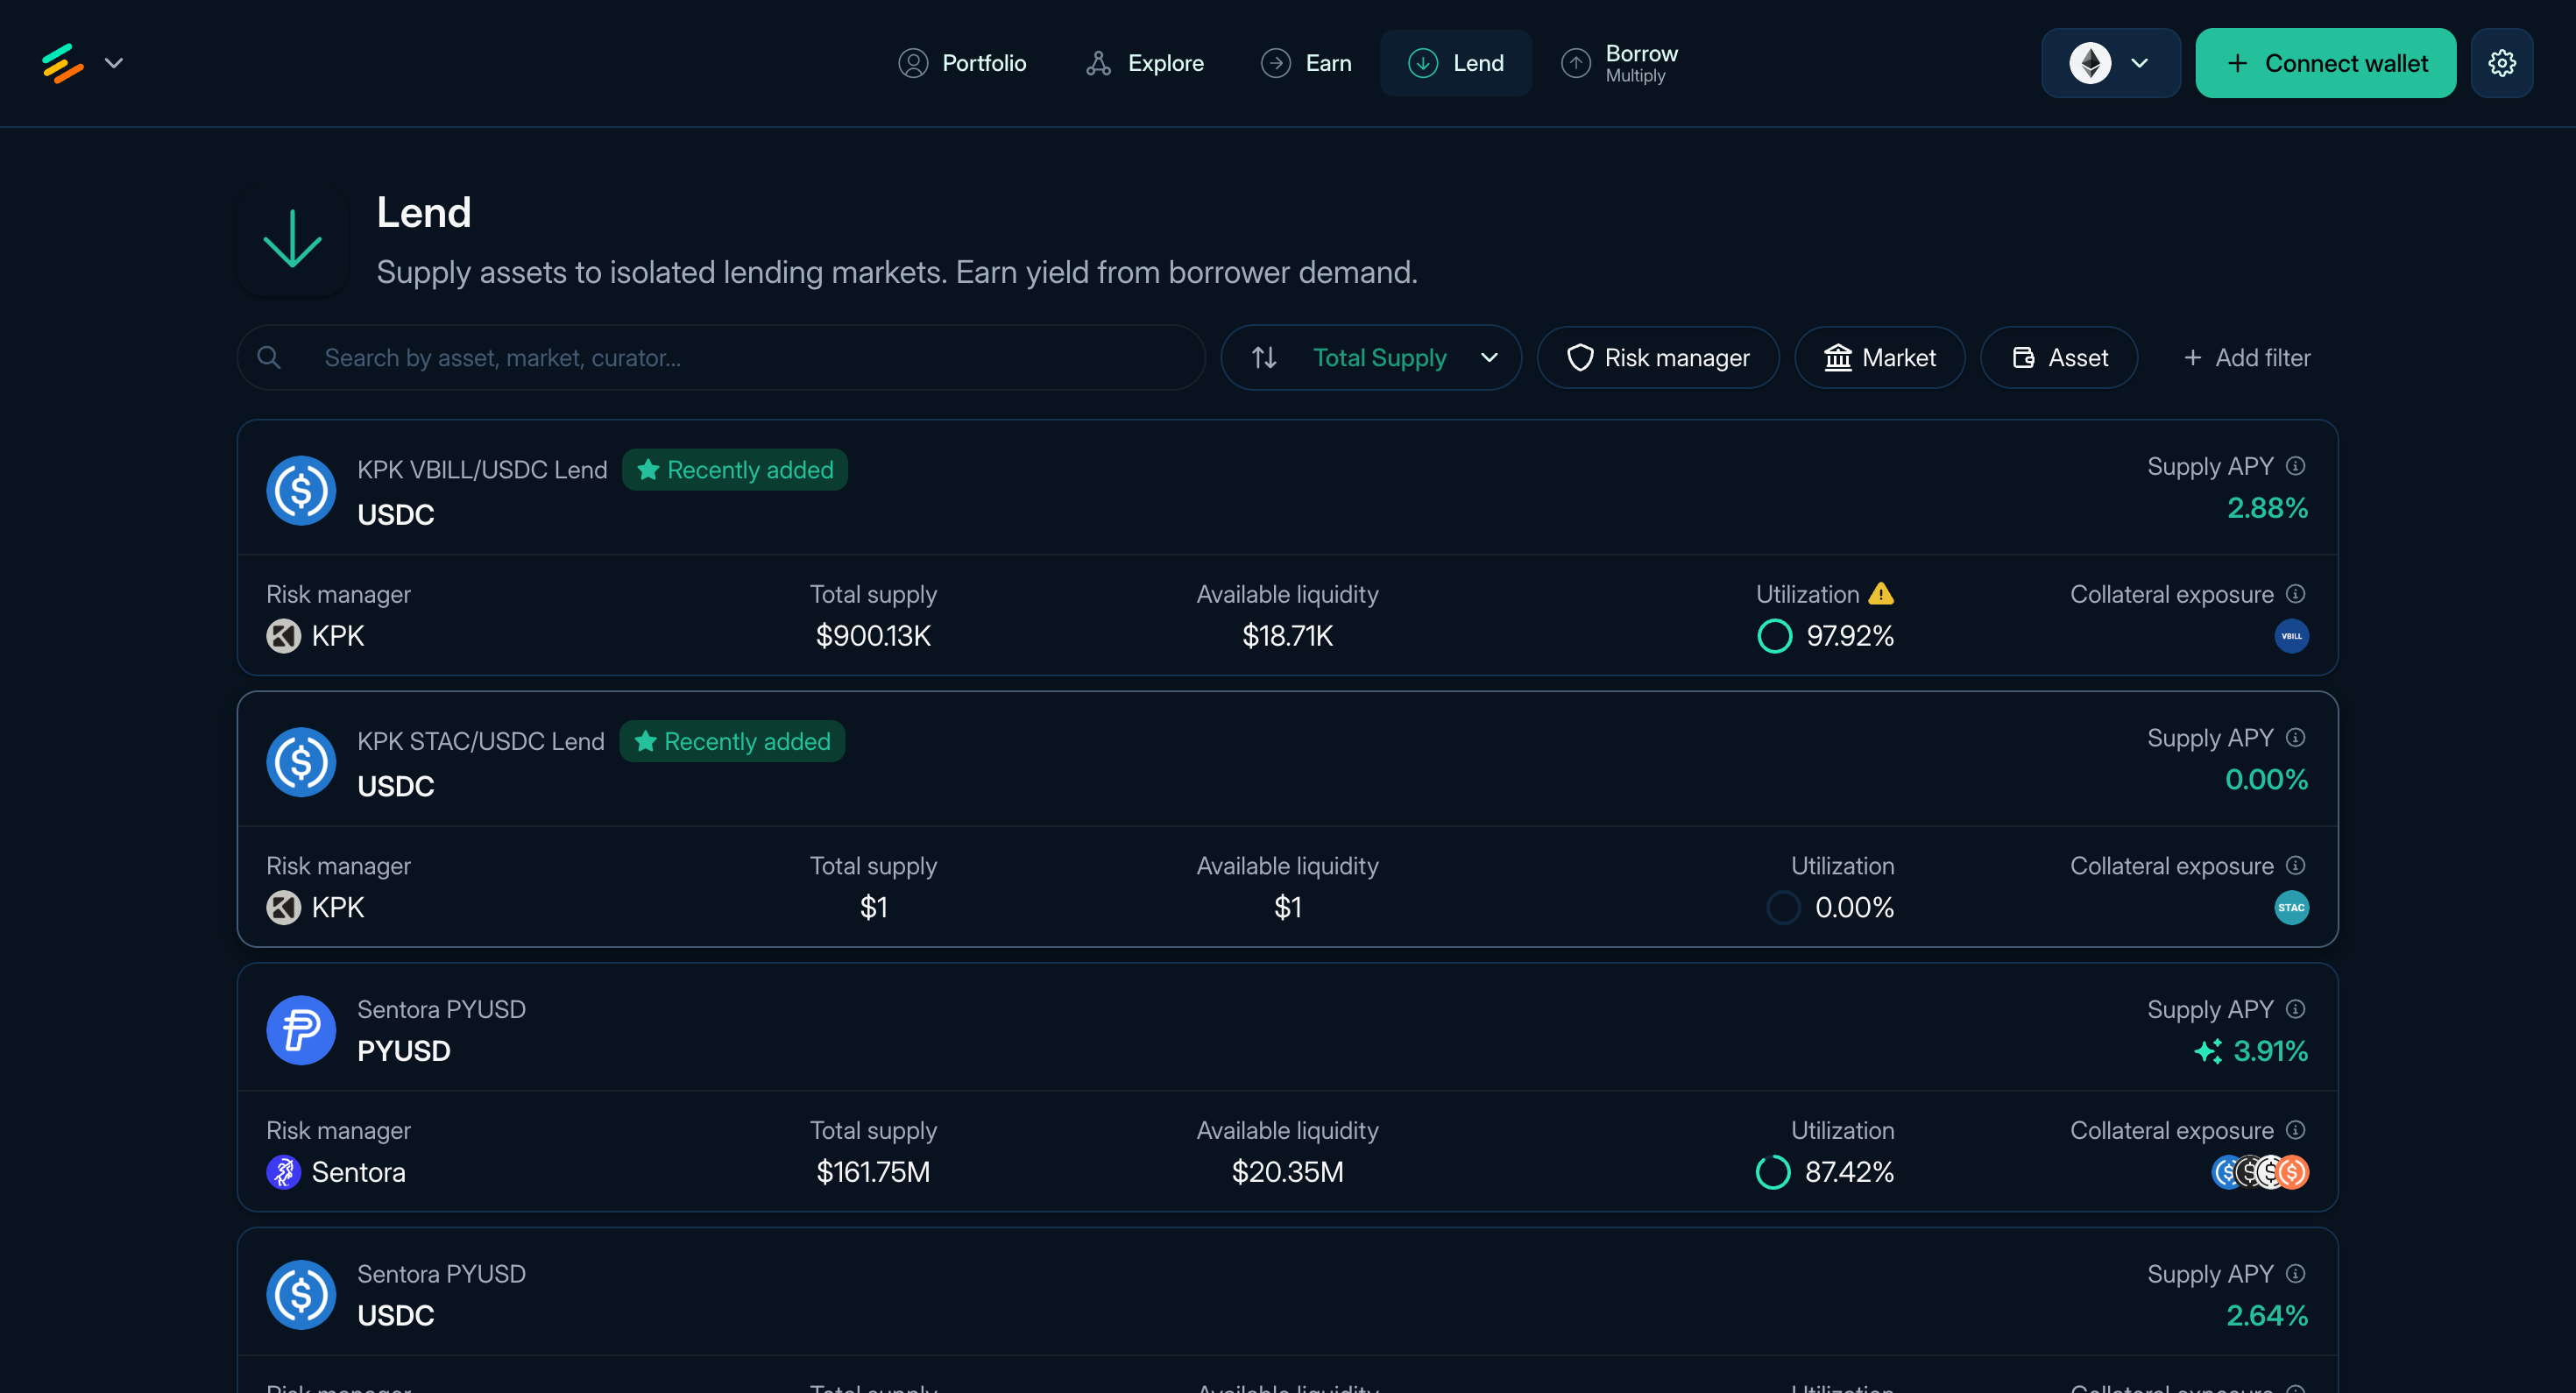Image resolution: width=2576 pixels, height=1393 pixels.
Task: Click the 2.64% Supply APY value
Action: 2267,1315
